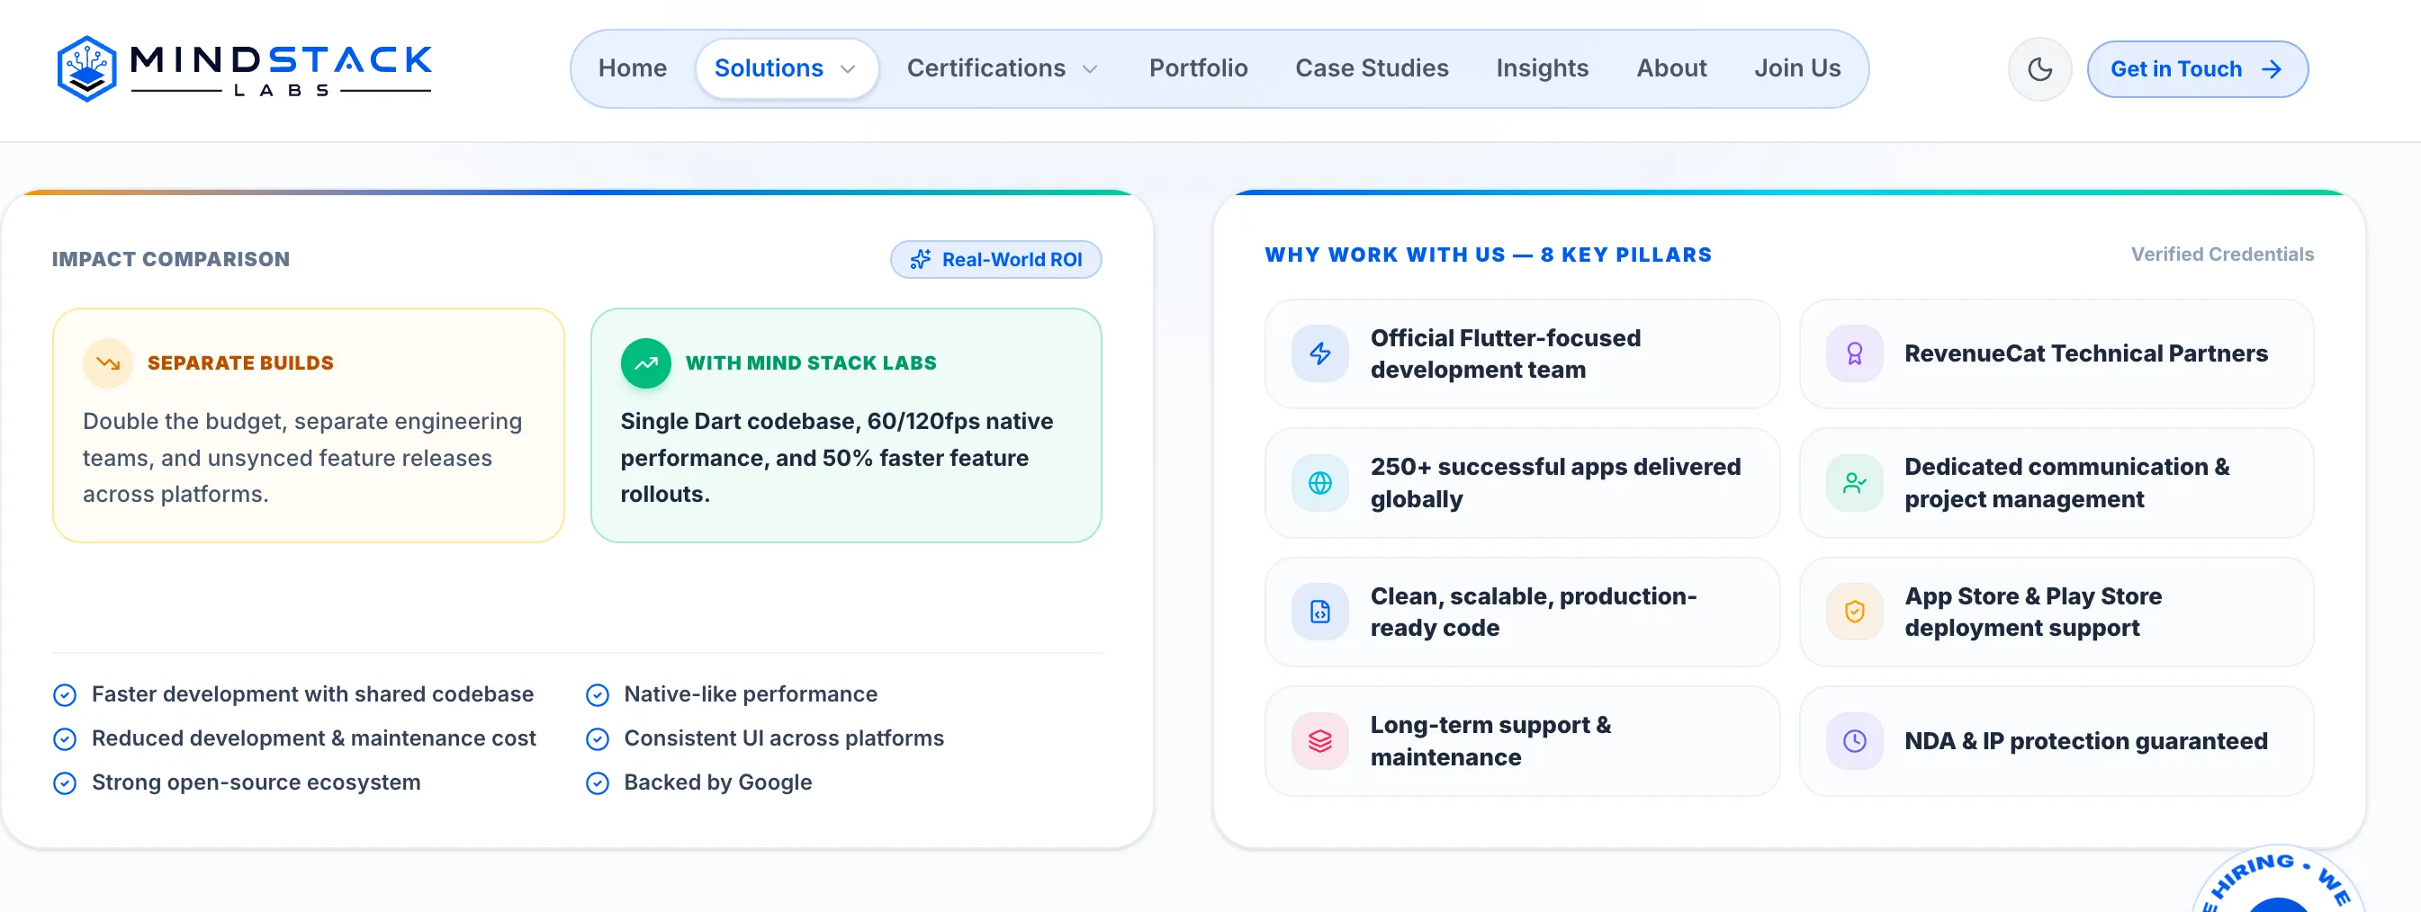
Task: Click the layers icon for Long-term support
Action: [x=1319, y=741]
